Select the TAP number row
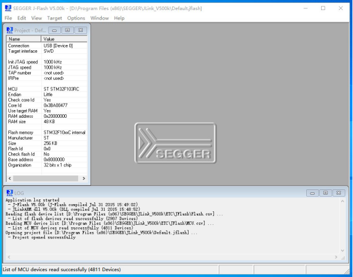The image size is (353, 277). pos(47,73)
